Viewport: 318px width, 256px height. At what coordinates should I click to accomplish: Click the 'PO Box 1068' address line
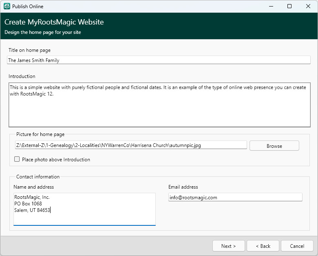coord(28,204)
